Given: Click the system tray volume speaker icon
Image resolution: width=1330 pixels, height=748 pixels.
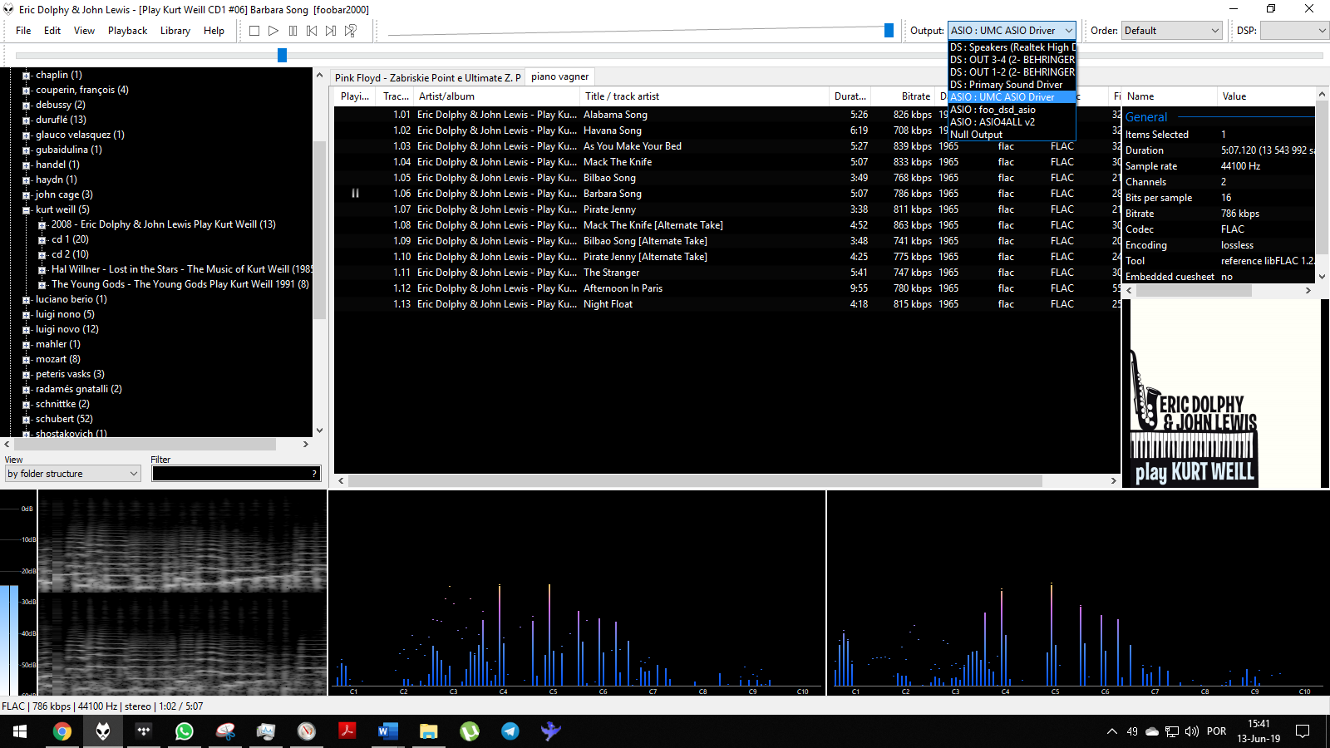Looking at the screenshot, I should tap(1192, 731).
